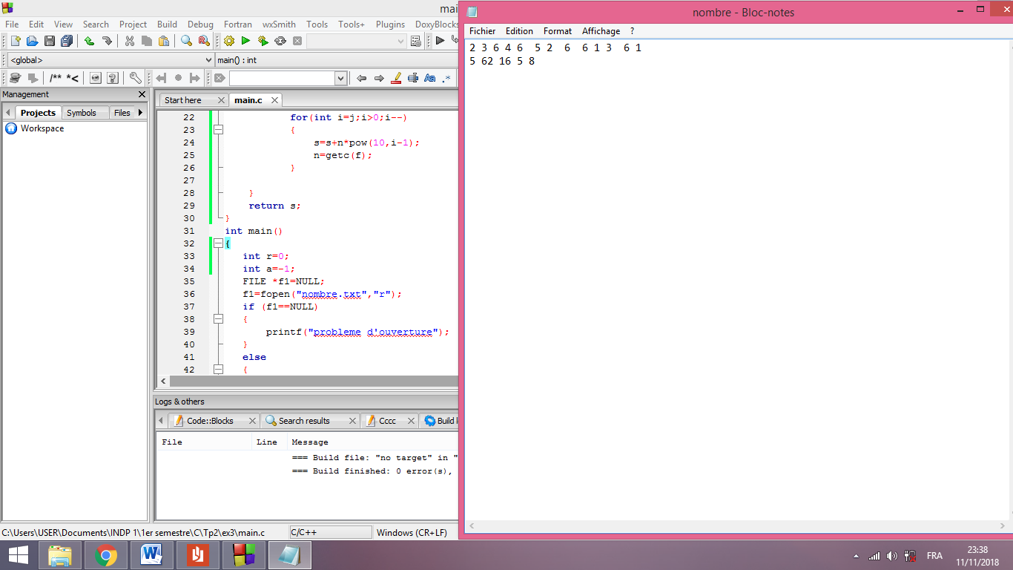
Task: Close the Management panel
Action: pyautogui.click(x=142, y=94)
